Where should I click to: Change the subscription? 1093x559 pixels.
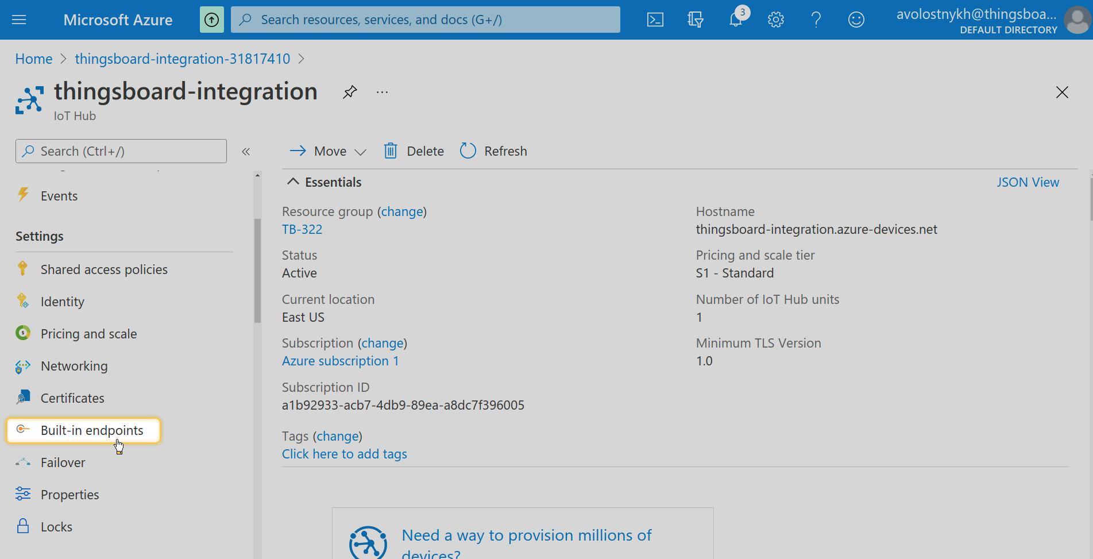coord(383,343)
